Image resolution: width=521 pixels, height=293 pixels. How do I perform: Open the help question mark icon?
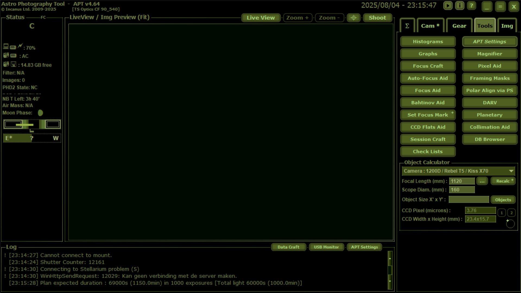coord(472,6)
